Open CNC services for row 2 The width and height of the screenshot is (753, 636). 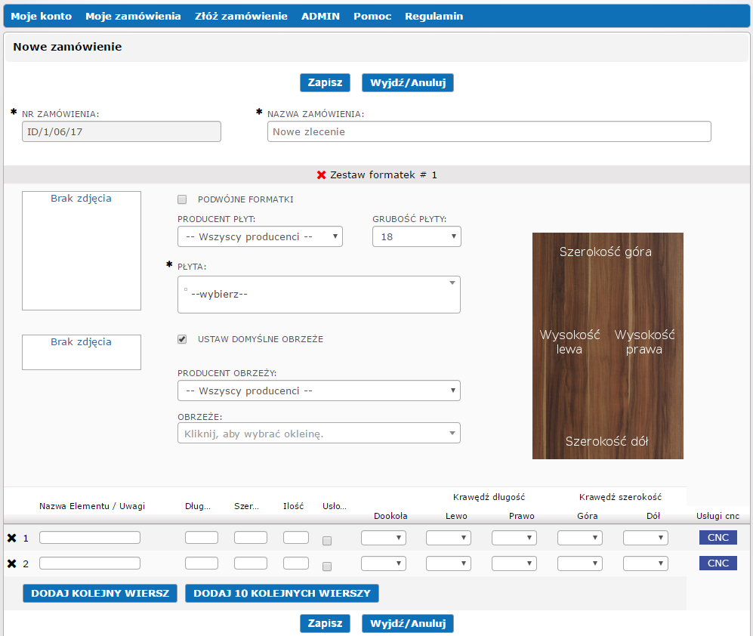click(x=718, y=563)
